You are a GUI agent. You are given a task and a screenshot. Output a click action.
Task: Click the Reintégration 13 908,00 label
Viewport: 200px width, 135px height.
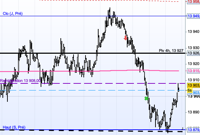pyautogui.click(x=20, y=81)
